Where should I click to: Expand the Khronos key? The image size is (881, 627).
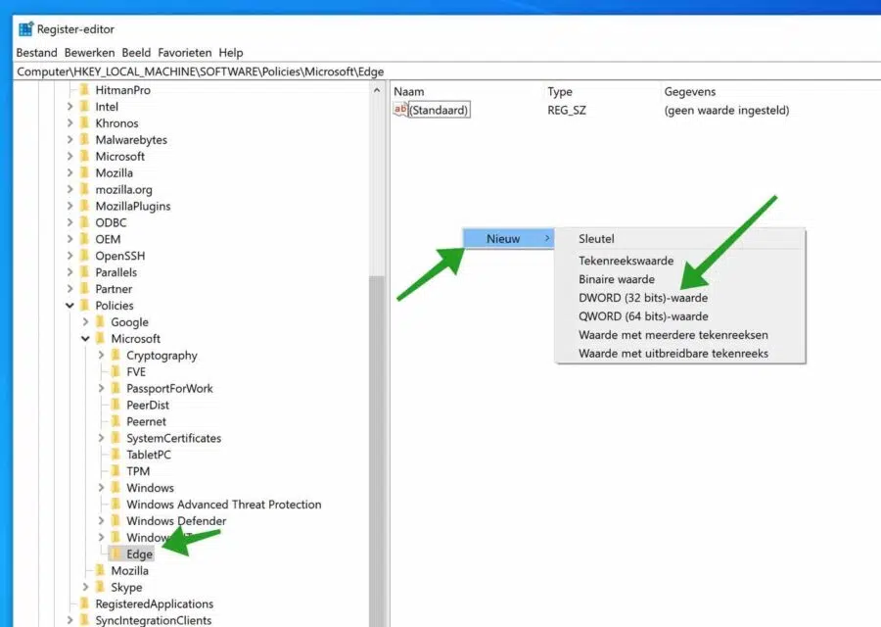click(70, 123)
